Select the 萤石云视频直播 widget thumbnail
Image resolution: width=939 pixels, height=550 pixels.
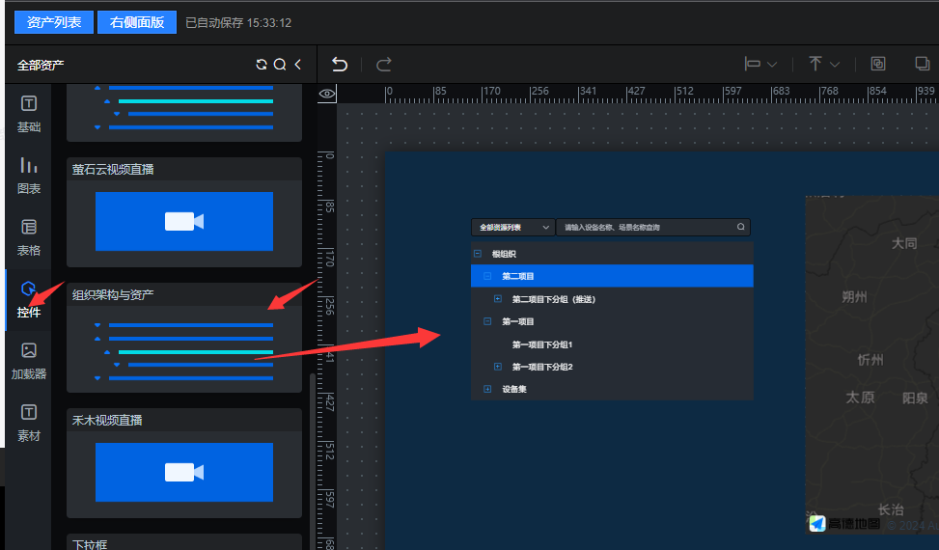183,221
